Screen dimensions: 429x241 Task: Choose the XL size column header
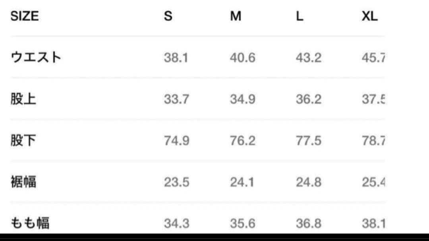(369, 16)
